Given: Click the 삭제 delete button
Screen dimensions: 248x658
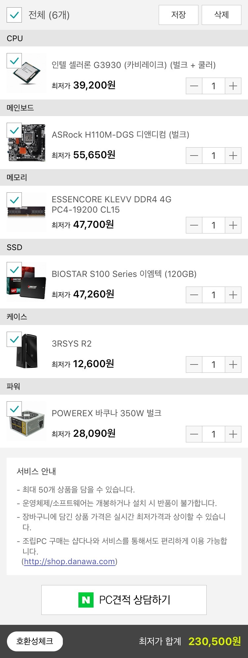Looking at the screenshot, I should [x=222, y=15].
